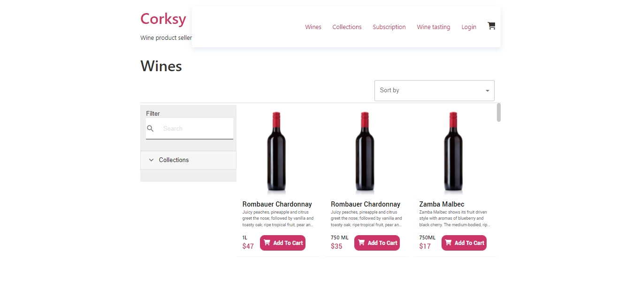
Task: Click the Sort by dropdown arrow
Action: click(x=487, y=91)
